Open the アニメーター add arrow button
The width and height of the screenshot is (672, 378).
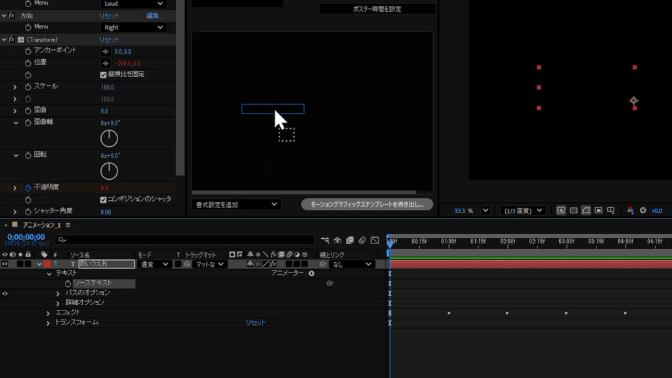coord(311,273)
